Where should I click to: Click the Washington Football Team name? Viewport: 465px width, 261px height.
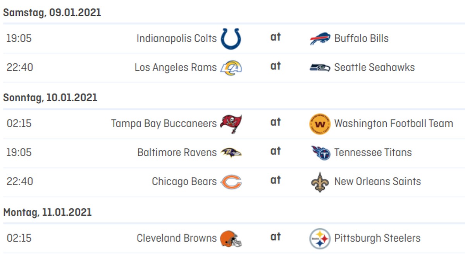coord(394,124)
